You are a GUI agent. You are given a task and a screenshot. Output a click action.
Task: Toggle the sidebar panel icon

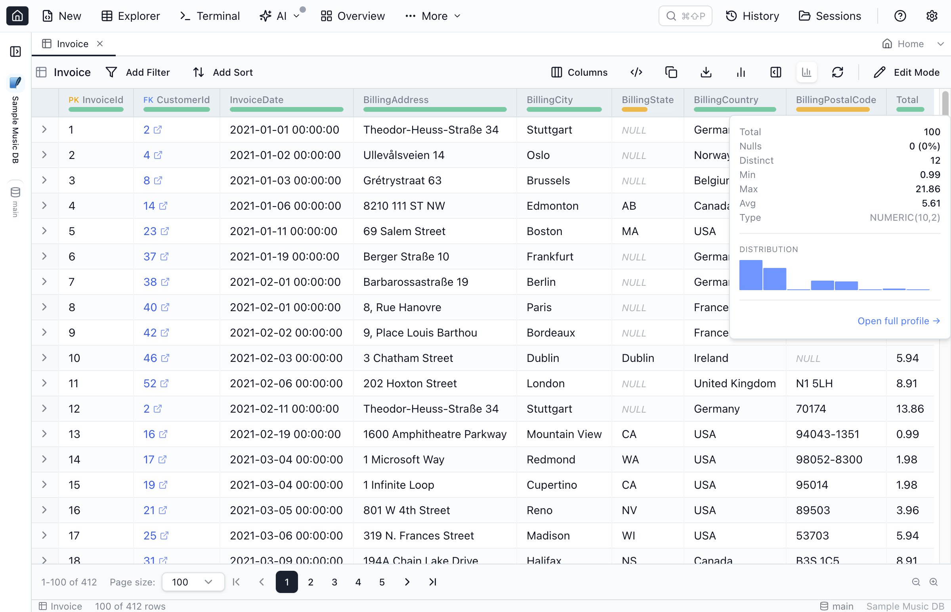click(15, 52)
